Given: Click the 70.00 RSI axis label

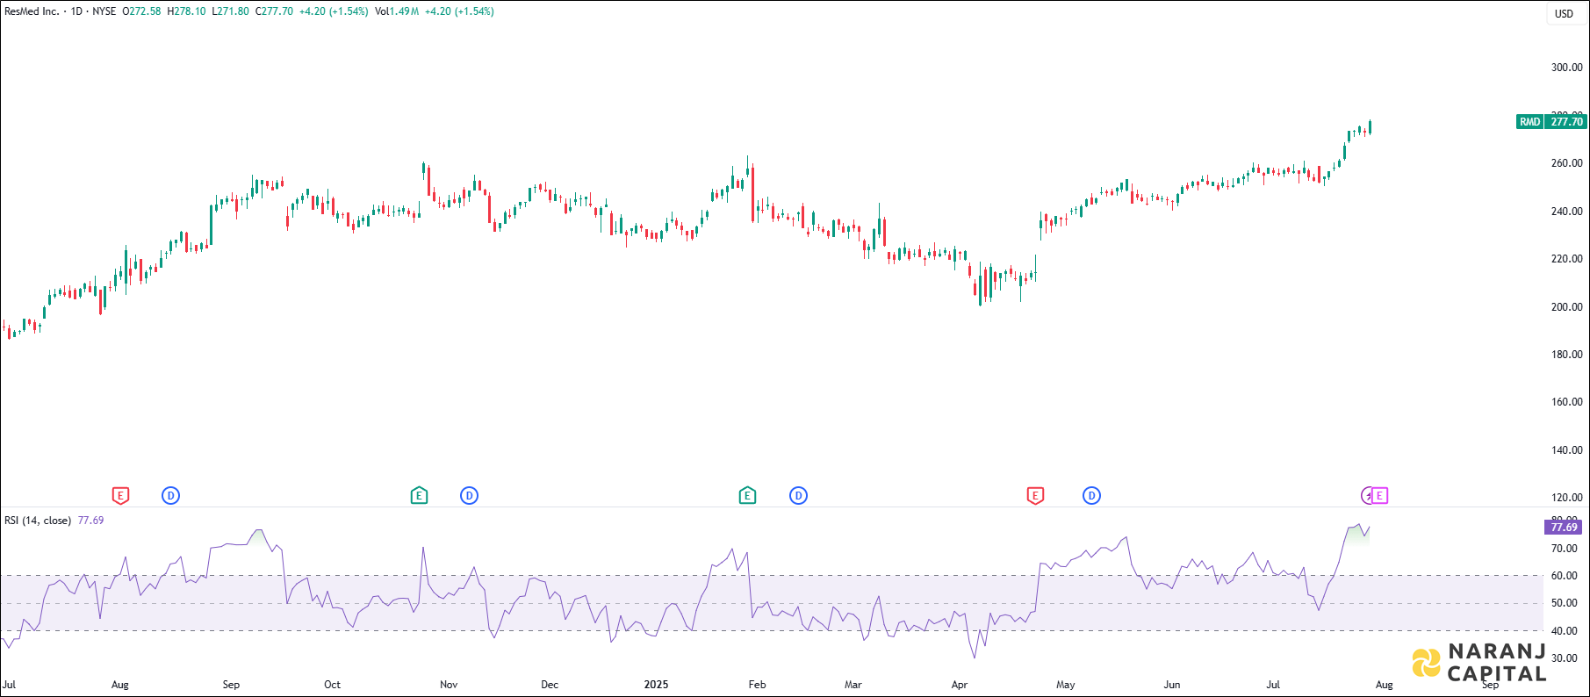Looking at the screenshot, I should 1565,549.
